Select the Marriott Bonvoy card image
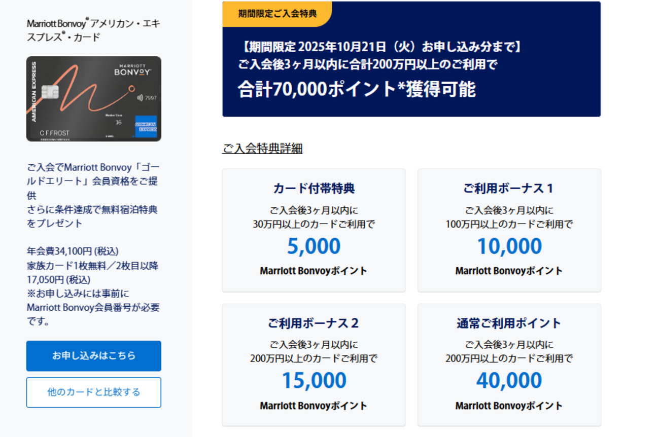Screen dimensions: 659x437 [x=94, y=99]
